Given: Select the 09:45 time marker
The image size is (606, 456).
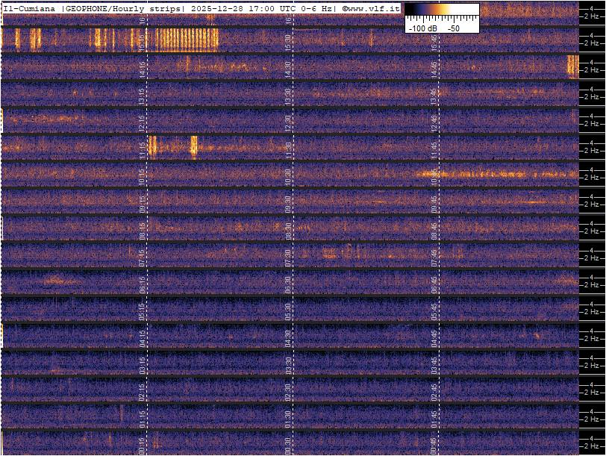Looking at the screenshot, I should (434, 204).
